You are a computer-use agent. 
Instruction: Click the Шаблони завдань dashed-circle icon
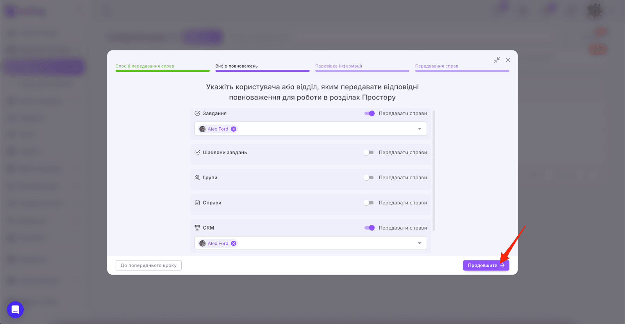click(197, 153)
